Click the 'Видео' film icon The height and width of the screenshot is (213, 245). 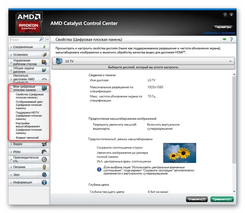44,144
